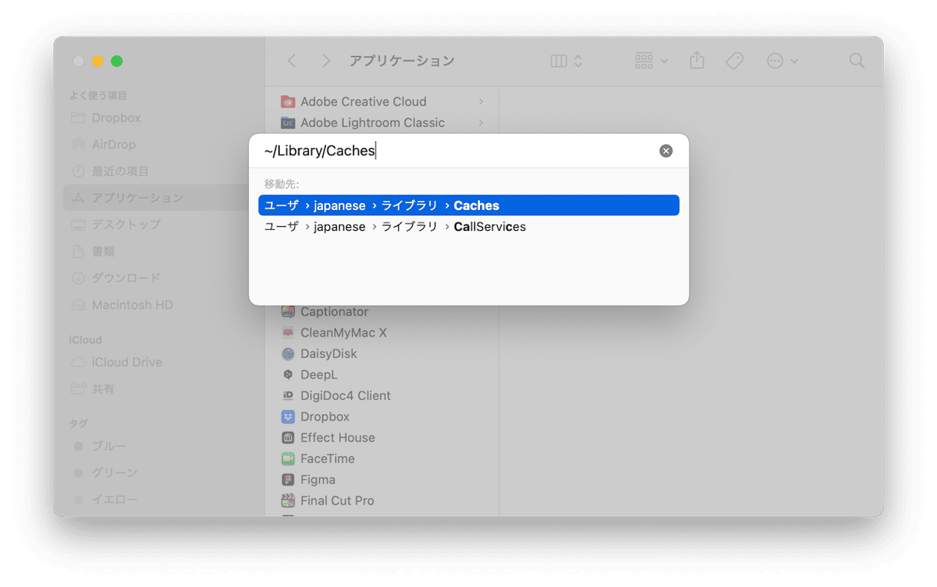Image resolution: width=937 pixels, height=587 pixels.
Task: Go forward with the right chevron
Action: [326, 61]
